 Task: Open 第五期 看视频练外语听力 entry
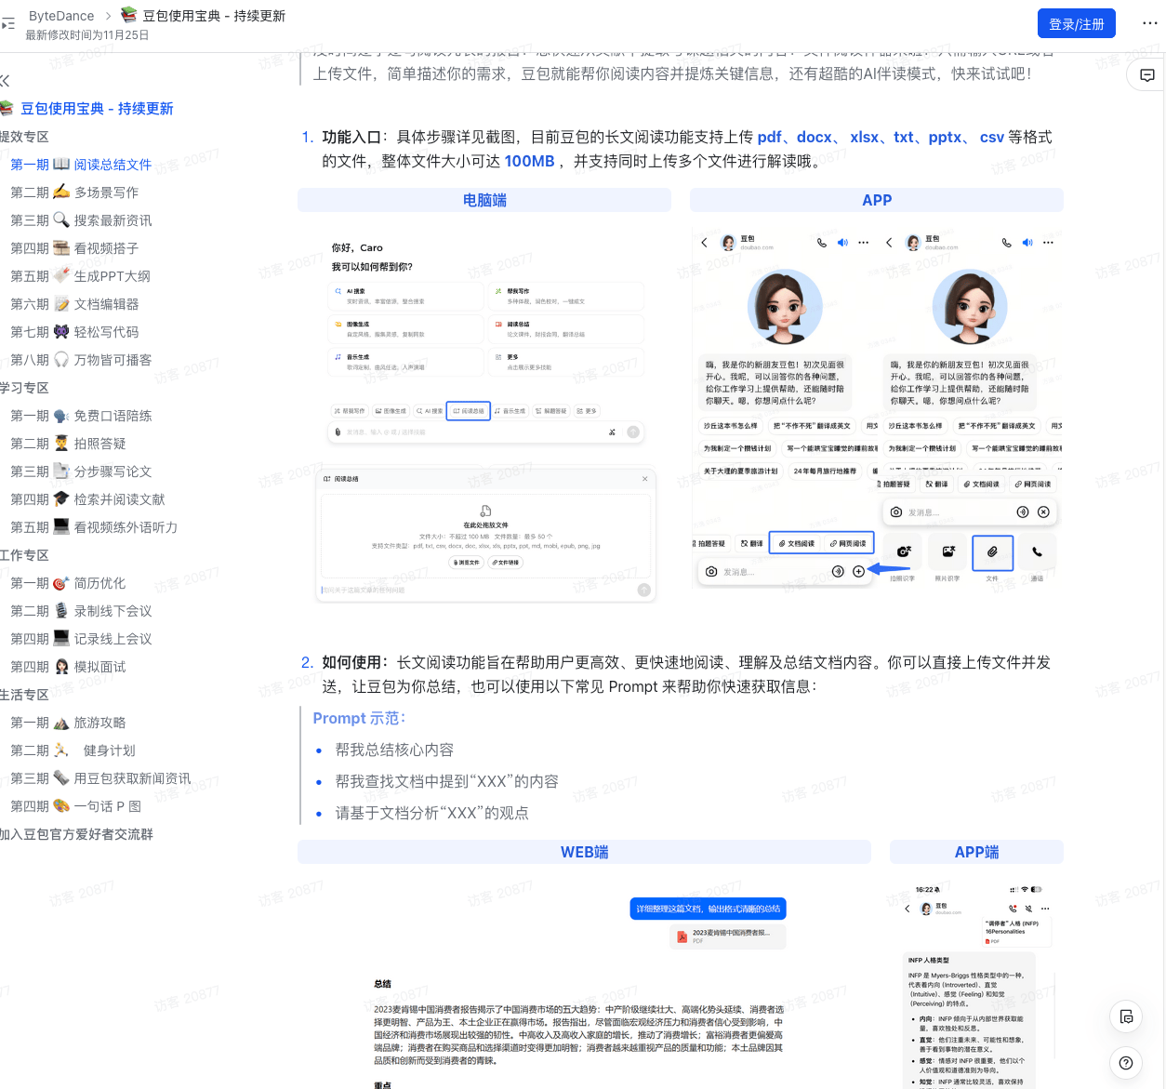pos(94,527)
